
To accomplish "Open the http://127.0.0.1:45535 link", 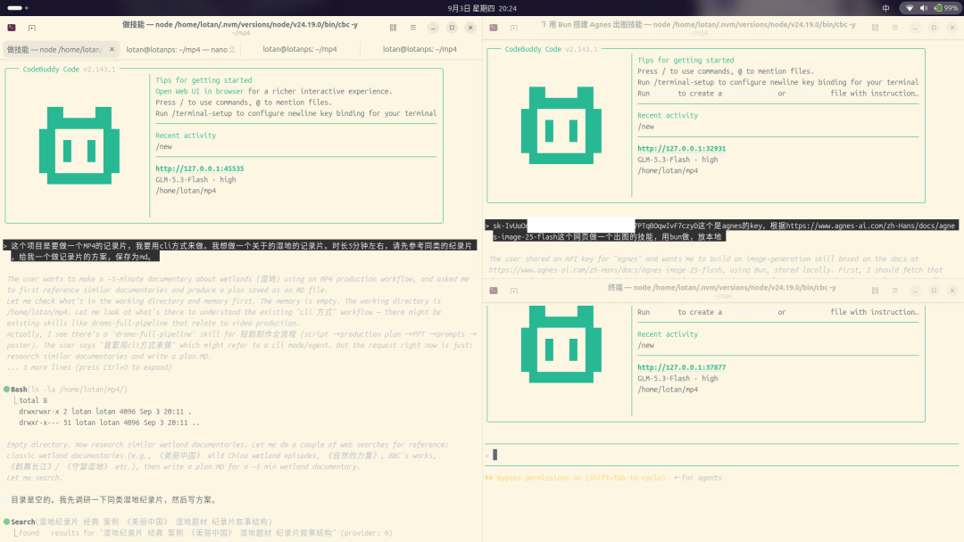I will (200, 168).
